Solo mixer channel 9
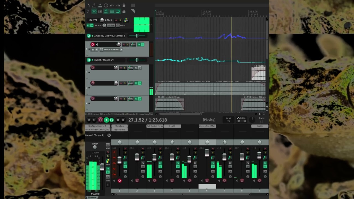The width and height of the screenshot is (354, 199). (x=265, y=153)
